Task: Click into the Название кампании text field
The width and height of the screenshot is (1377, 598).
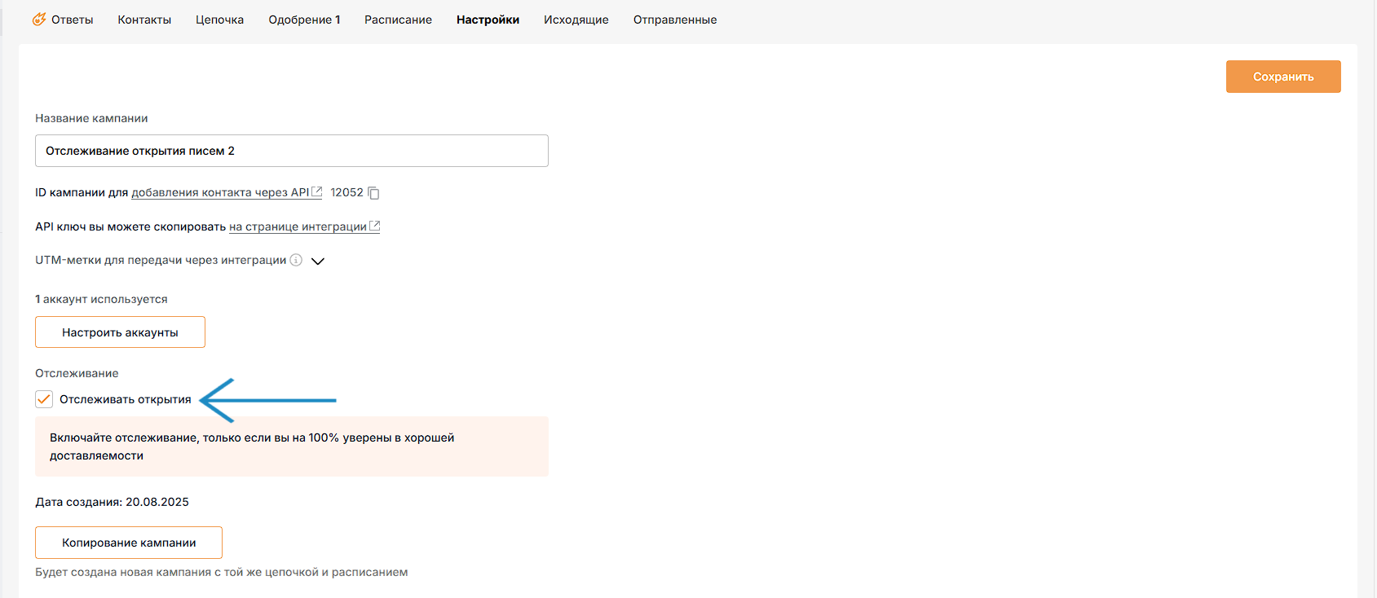Action: tap(291, 151)
